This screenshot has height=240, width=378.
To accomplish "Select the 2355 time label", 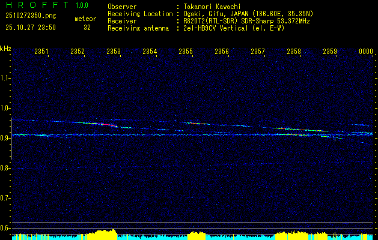I will (x=186, y=52).
